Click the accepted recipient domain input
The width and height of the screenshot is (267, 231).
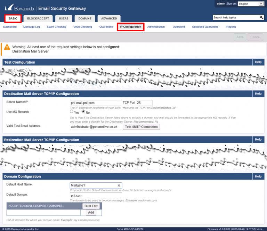click(x=43, y=213)
